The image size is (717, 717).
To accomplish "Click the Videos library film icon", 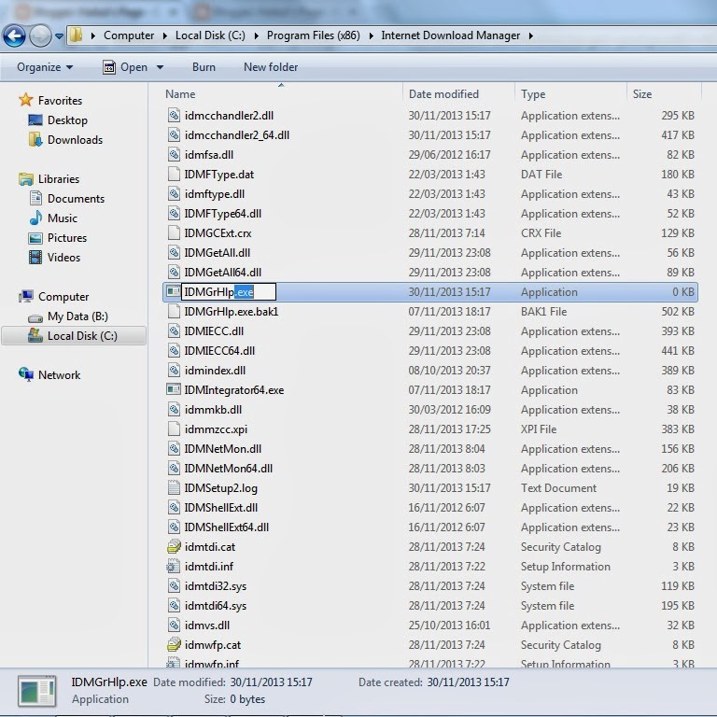I will [x=35, y=257].
